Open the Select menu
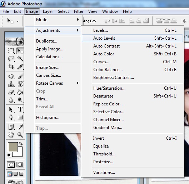 point(63,11)
